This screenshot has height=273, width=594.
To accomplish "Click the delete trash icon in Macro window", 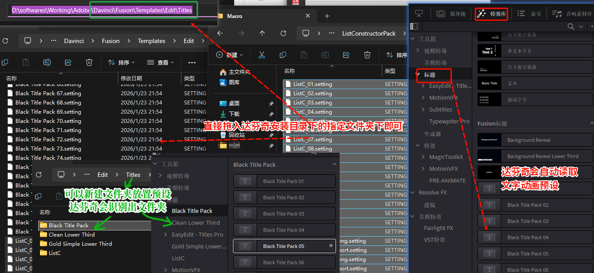I will [367, 55].
